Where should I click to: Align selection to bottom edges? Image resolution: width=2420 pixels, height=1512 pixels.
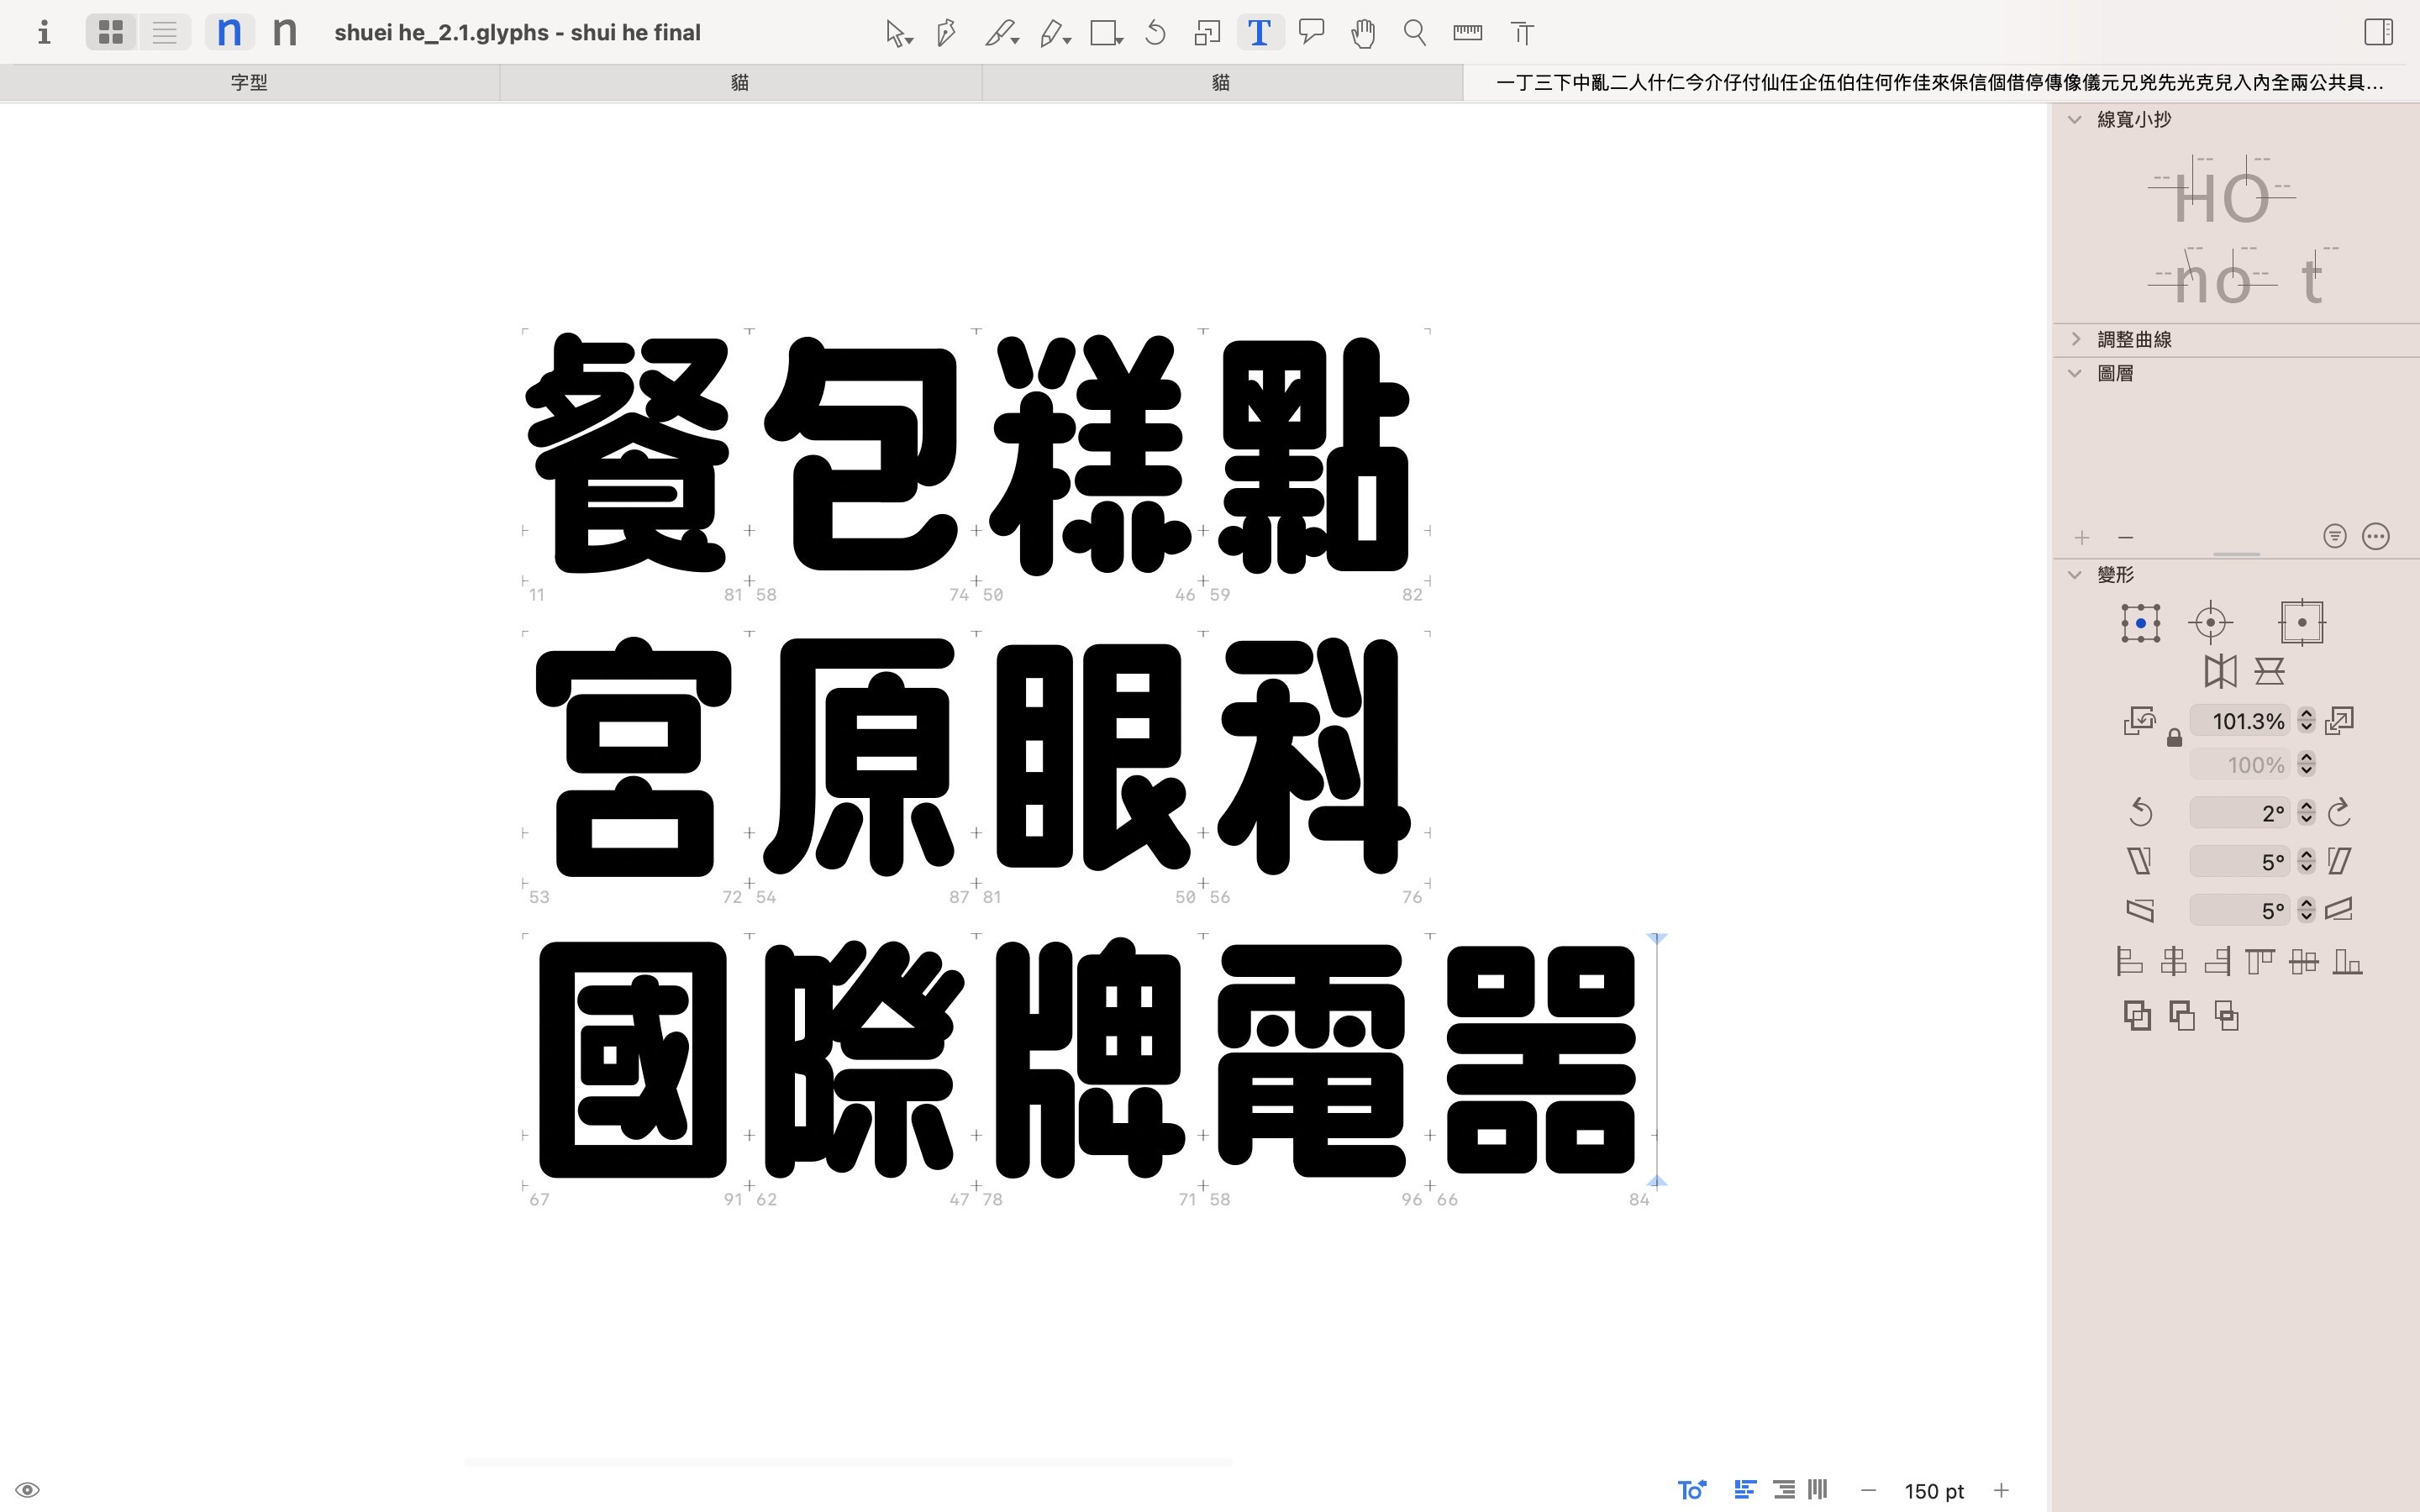(x=2347, y=962)
